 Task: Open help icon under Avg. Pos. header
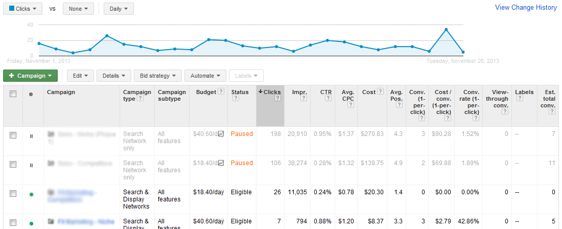click(400, 105)
